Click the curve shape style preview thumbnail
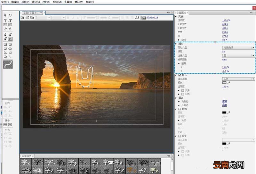The height and width of the screenshot is (174, 256). coord(8,64)
